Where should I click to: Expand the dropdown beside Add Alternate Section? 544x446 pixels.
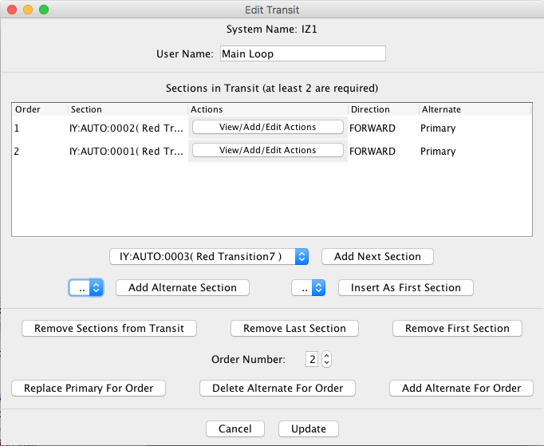pos(86,287)
